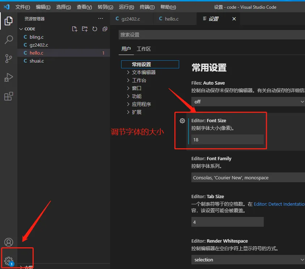
Task: Expand the 文本编辑器 settings category
Action: (128, 72)
